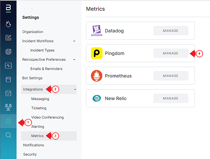The width and height of the screenshot is (210, 159).
Task: Open the incidents flame icon in sidebar
Action: pos(8,24)
